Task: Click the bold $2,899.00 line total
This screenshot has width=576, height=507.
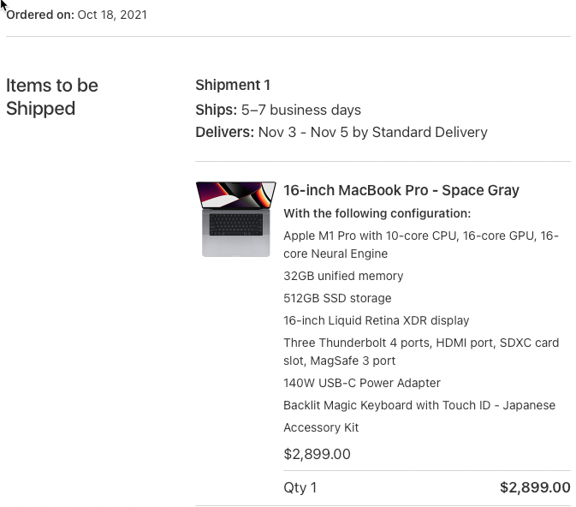Action: [535, 487]
